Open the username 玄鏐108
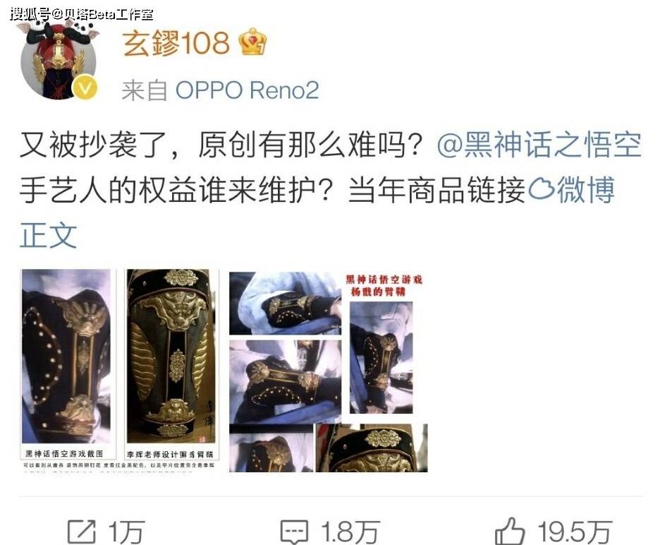 point(176,43)
